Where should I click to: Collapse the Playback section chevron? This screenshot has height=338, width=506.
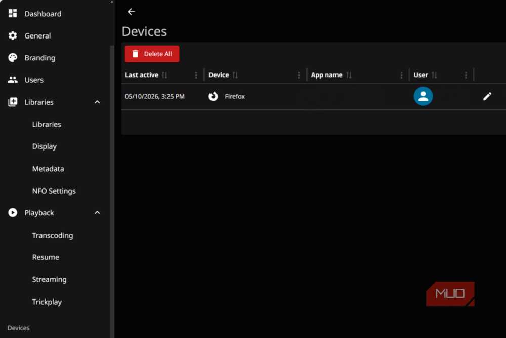coord(97,213)
